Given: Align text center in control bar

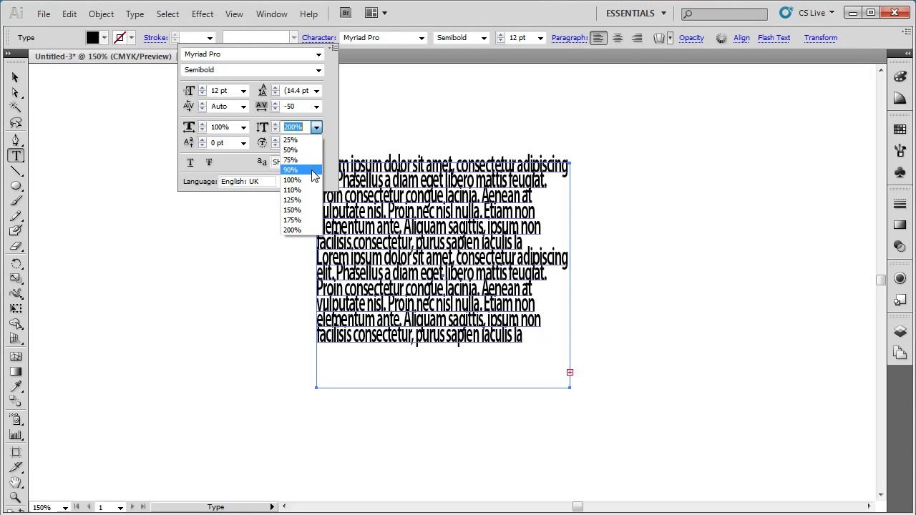Looking at the screenshot, I should pos(618,38).
